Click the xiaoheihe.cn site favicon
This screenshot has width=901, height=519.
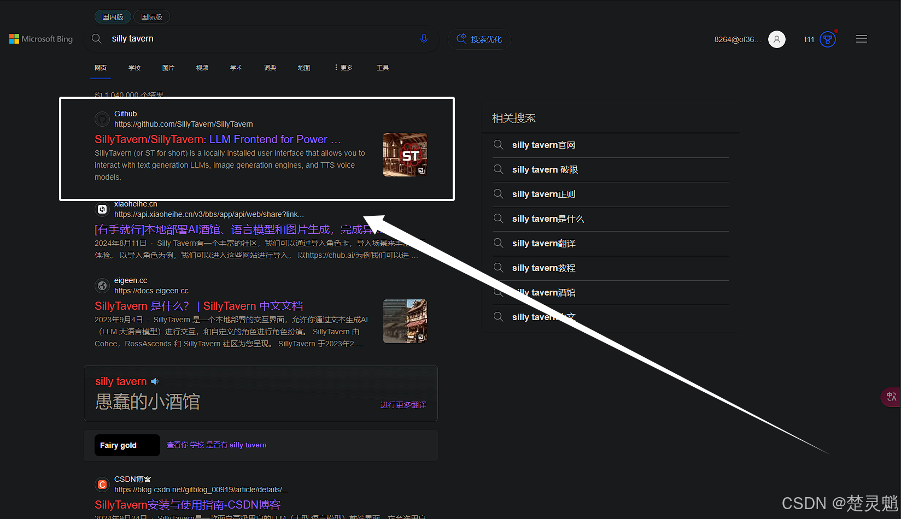pyautogui.click(x=102, y=209)
